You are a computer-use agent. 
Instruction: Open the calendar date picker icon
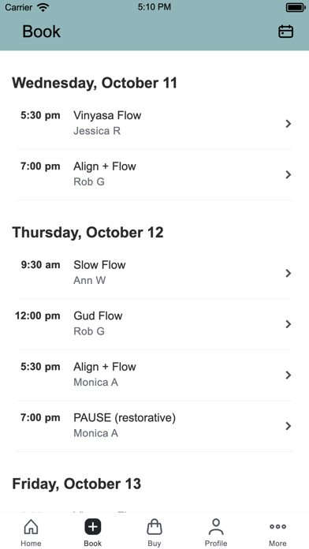(x=285, y=32)
